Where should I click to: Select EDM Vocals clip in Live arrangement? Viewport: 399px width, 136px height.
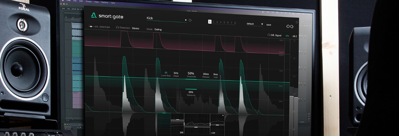tap(78, 48)
